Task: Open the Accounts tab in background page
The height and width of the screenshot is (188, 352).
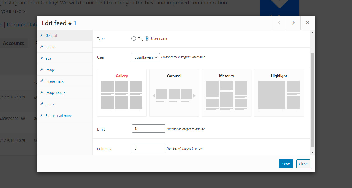Action: (13, 43)
